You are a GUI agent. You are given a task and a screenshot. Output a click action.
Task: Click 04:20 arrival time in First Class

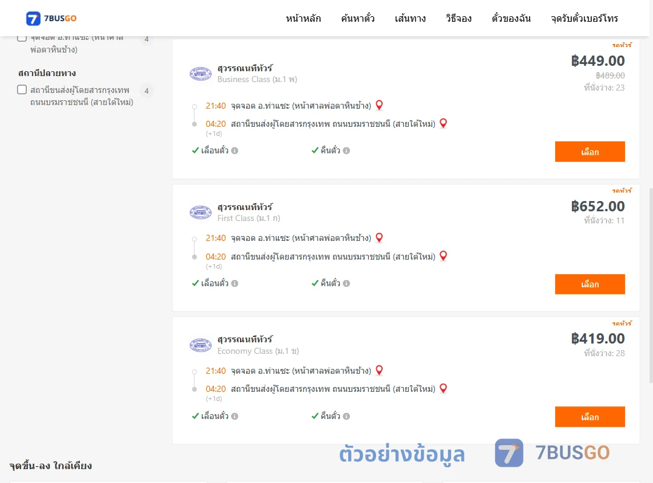pos(216,257)
